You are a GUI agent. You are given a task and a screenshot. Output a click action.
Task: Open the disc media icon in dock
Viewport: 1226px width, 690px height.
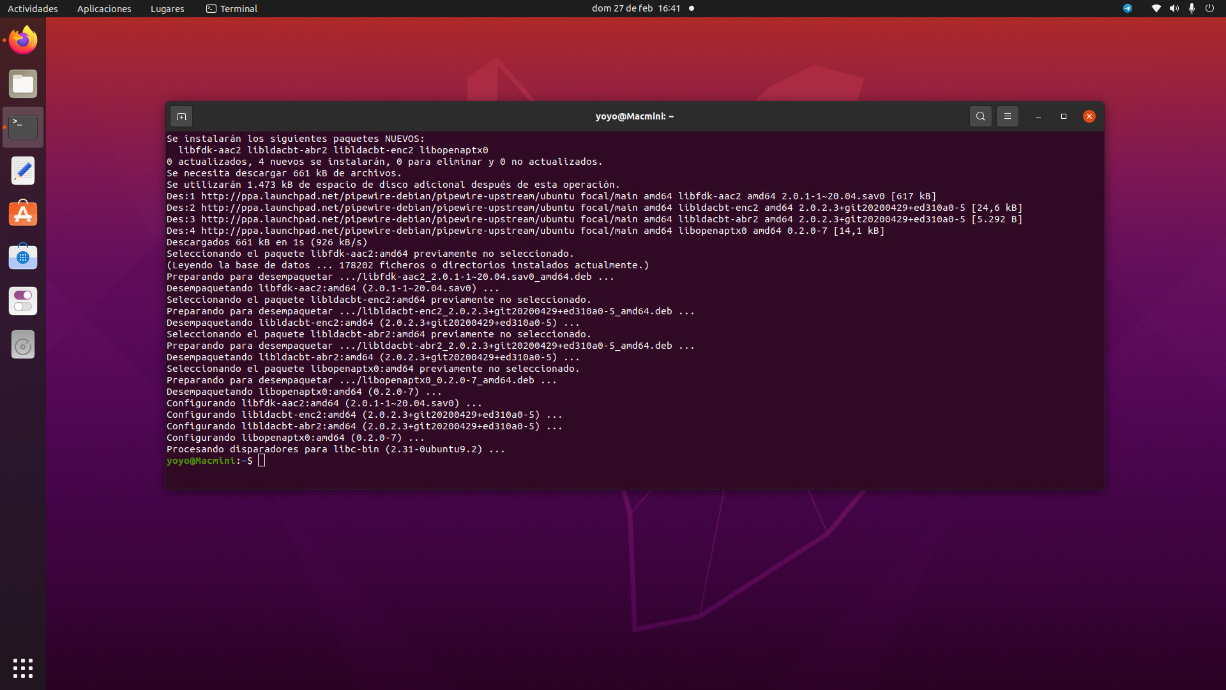click(23, 345)
